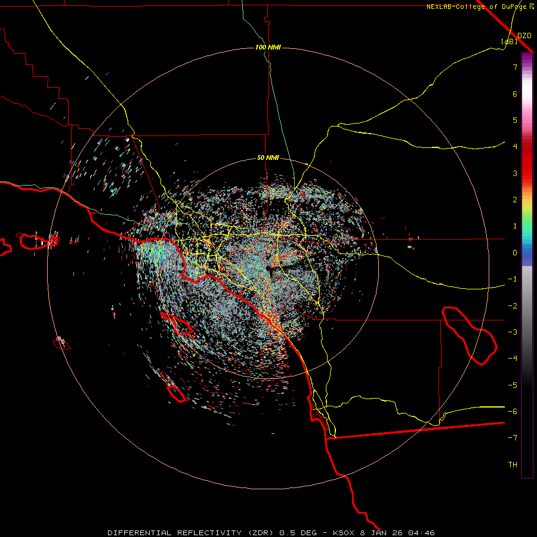
Task: Click the 2 value on color scale
Action: pos(515,200)
